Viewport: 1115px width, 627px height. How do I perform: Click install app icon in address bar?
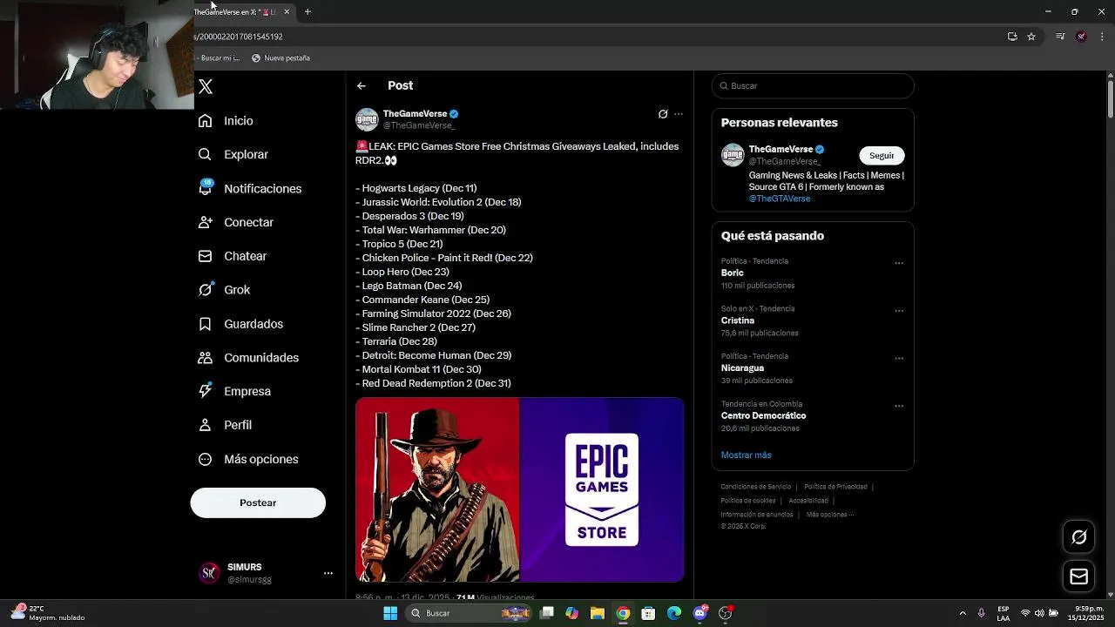[x=1012, y=37]
